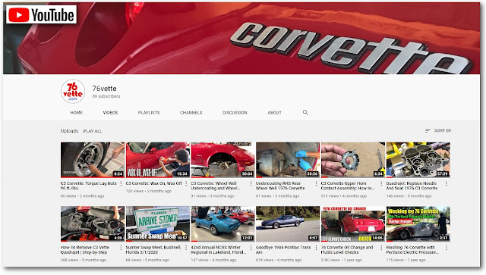Open the channel search magnifier icon
This screenshot has height=275, width=486.
click(305, 113)
